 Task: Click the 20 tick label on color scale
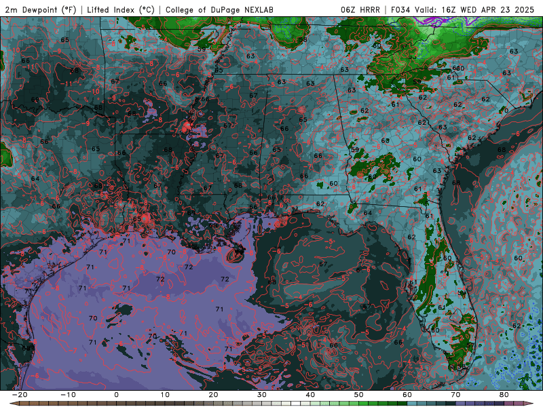click(x=213, y=395)
